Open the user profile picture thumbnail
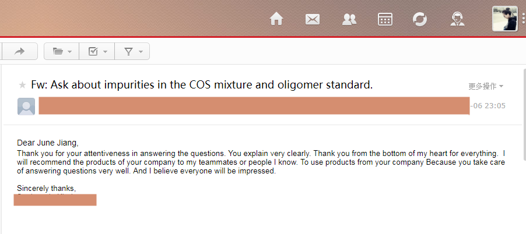Image resolution: width=526 pixels, height=234 pixels. click(x=504, y=19)
